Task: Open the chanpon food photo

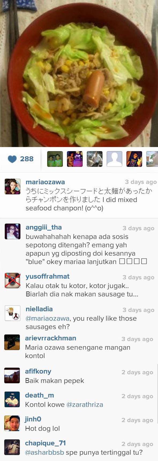Action: [79, 73]
